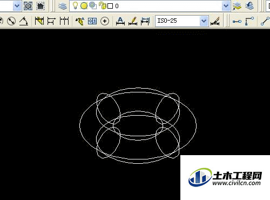Select the Continue dimension tool
The height and width of the screenshot is (200, 270).
point(64,21)
